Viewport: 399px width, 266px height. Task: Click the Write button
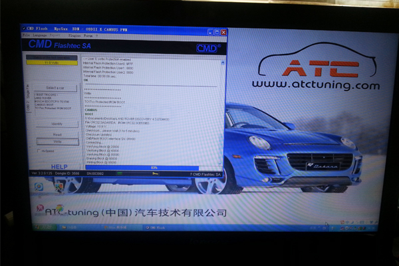click(x=57, y=142)
